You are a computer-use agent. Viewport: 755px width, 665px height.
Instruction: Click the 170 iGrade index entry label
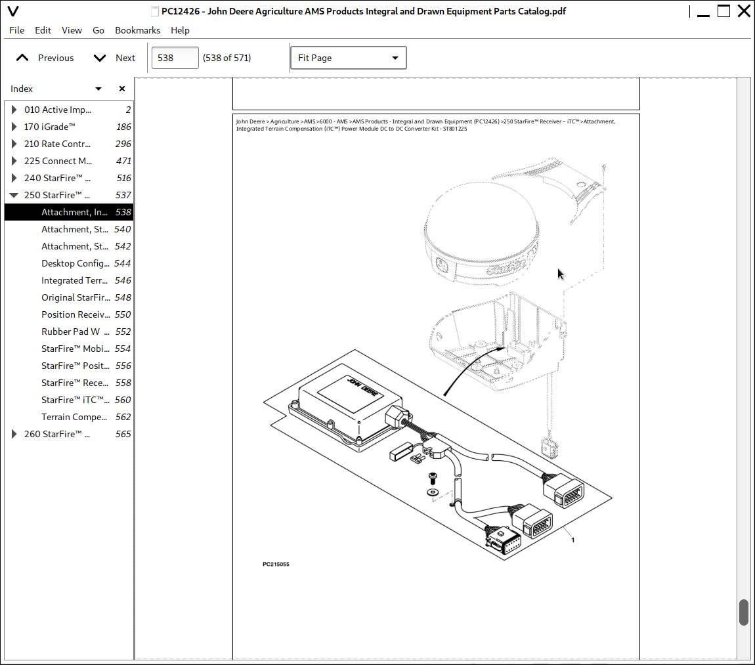(x=50, y=127)
